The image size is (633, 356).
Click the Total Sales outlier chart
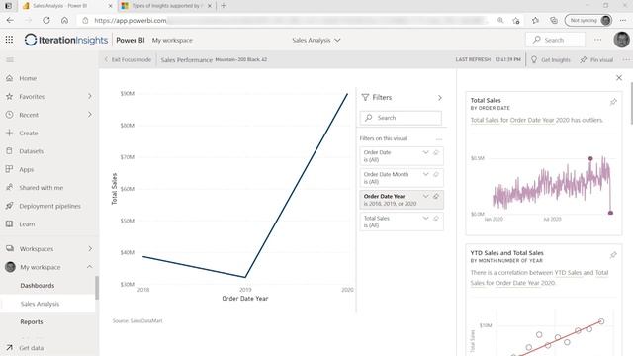543,185
